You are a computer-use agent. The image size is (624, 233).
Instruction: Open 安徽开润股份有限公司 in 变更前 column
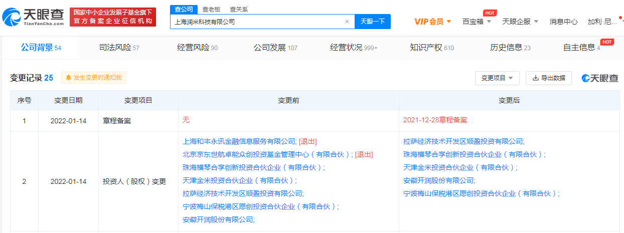click(218, 219)
